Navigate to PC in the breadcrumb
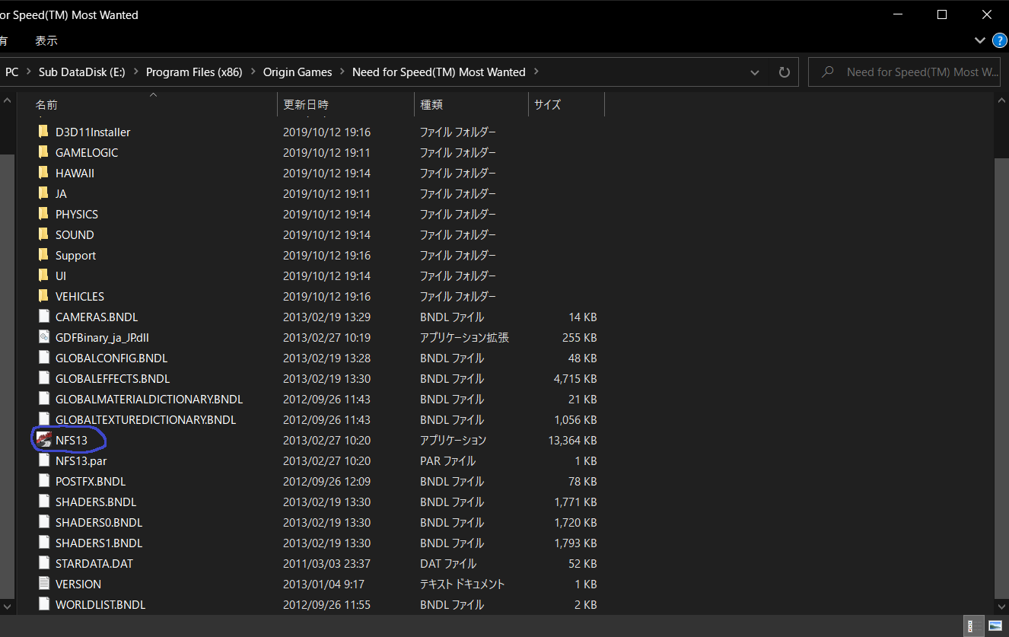The image size is (1009, 637). [12, 72]
